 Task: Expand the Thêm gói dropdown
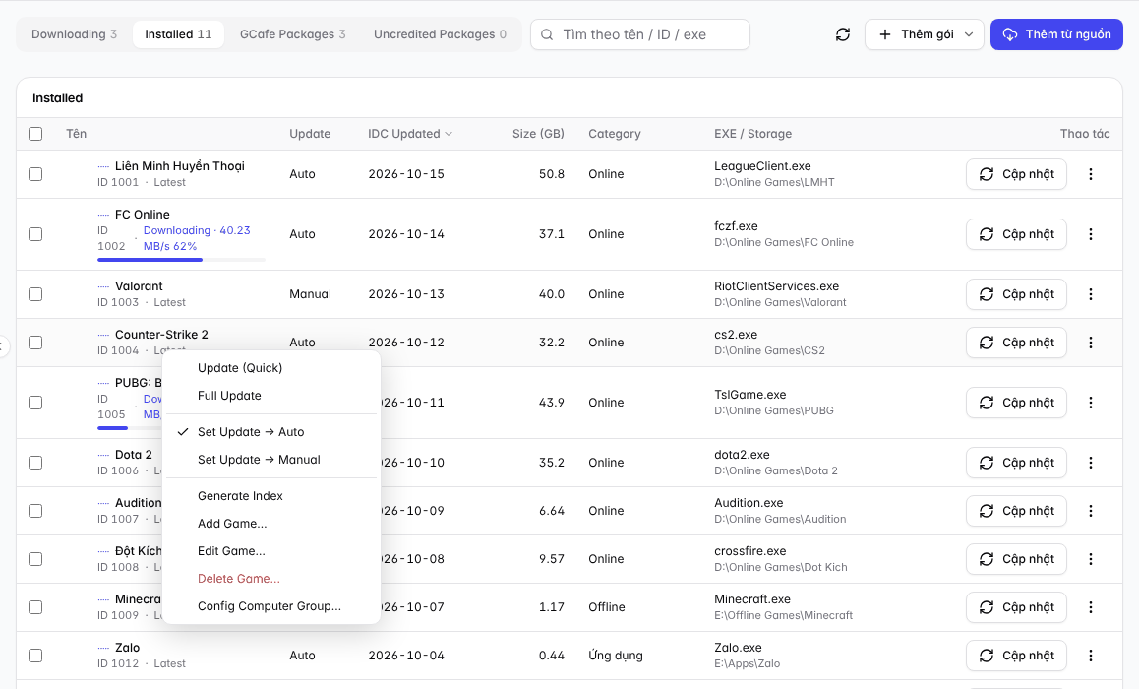tap(968, 34)
